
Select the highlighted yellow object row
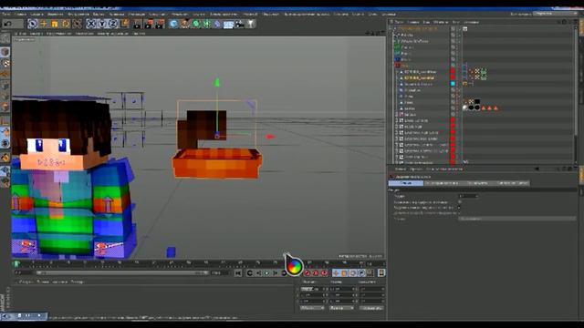(420, 78)
